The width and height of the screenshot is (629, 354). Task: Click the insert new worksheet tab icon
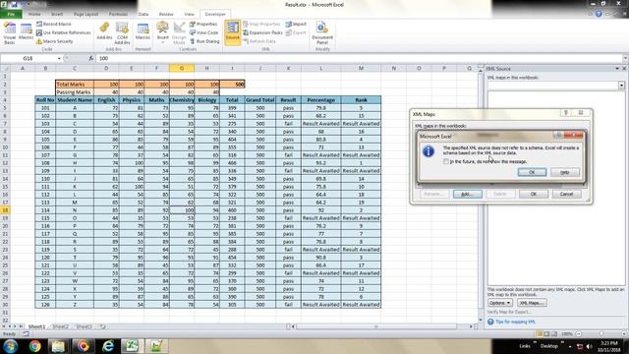click(x=102, y=326)
